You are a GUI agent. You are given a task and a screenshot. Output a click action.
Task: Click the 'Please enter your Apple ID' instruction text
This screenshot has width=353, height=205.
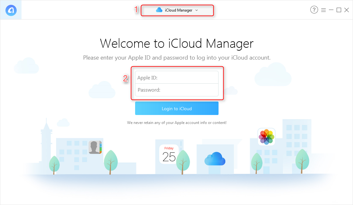177,58
